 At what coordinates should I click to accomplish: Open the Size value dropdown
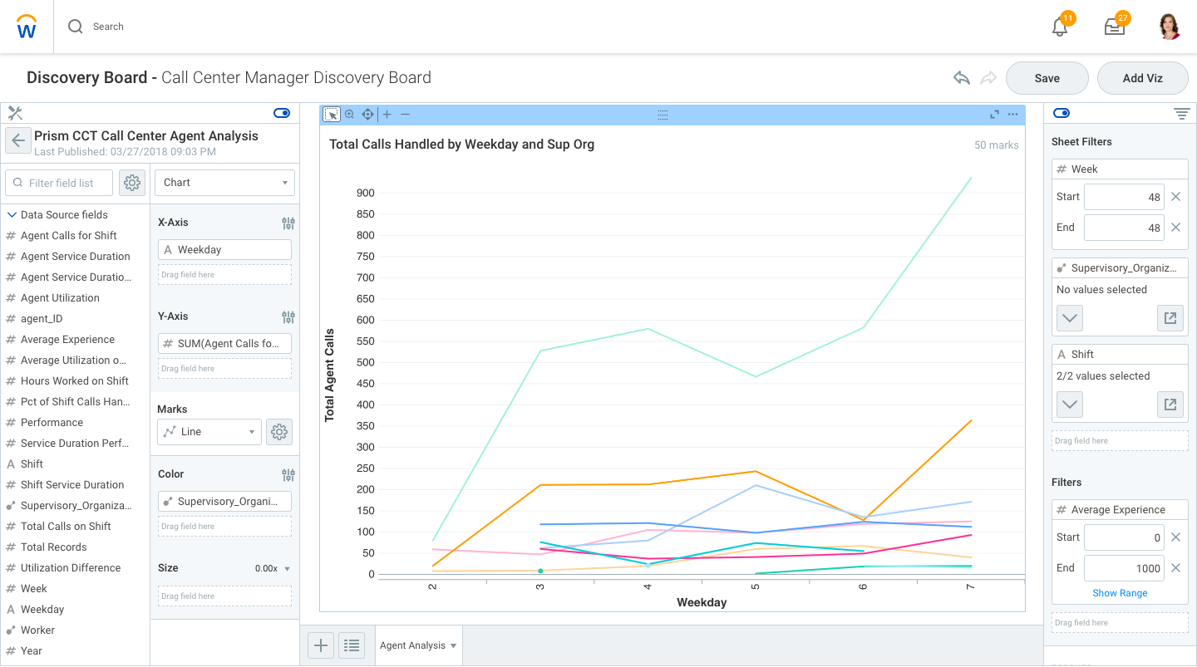point(287,569)
